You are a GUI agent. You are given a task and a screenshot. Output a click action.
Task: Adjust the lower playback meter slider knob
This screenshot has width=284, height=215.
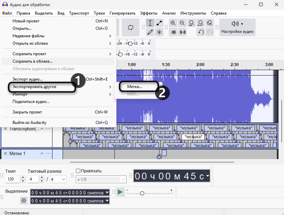pos(120,54)
